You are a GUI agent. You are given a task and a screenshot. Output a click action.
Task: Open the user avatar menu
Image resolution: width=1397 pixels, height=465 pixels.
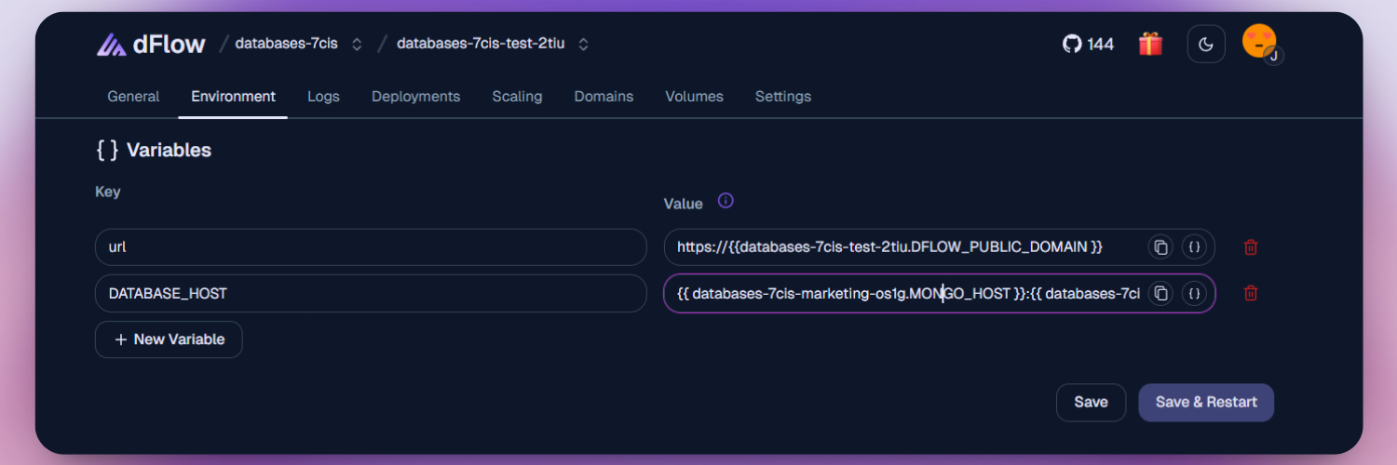[1260, 43]
